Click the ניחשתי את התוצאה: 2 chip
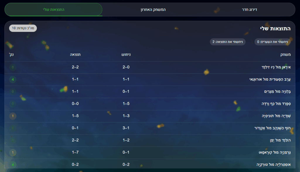The width and height of the screenshot is (300, 172). point(227,42)
